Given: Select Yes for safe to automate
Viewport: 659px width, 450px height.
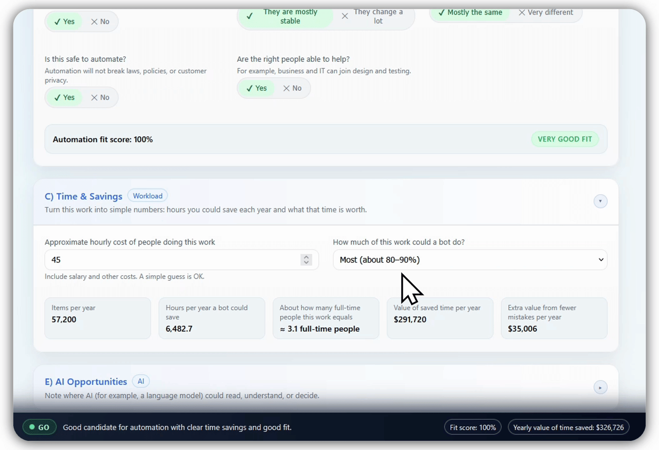Looking at the screenshot, I should [x=65, y=97].
